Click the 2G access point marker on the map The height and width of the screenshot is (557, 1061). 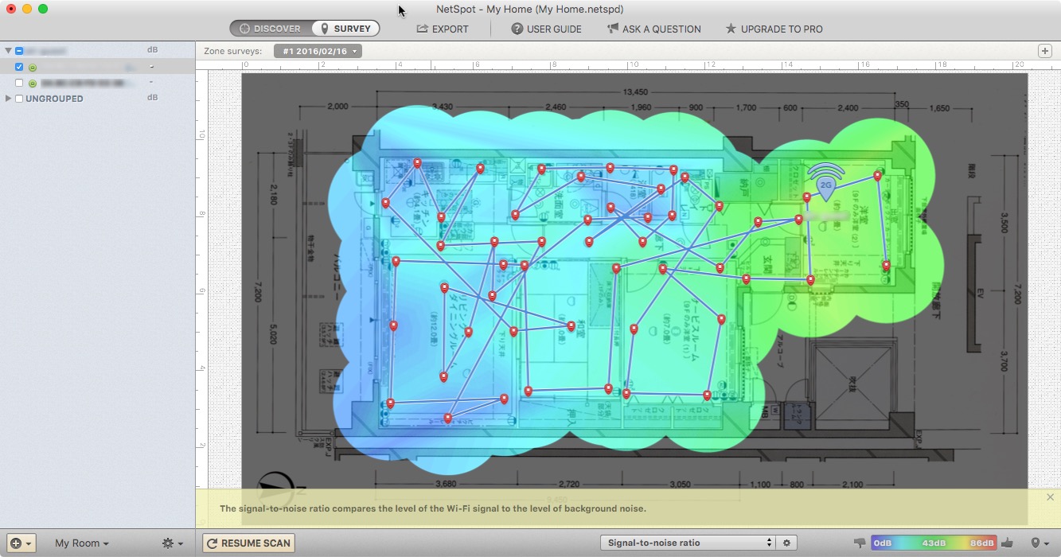point(826,182)
